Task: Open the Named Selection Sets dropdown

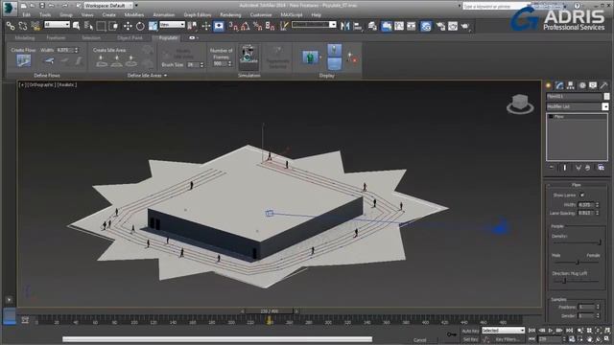Action: (x=314, y=25)
